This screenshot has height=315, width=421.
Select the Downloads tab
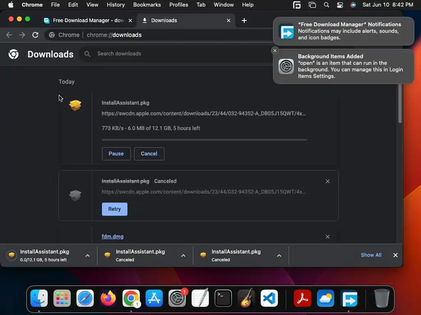(186, 21)
